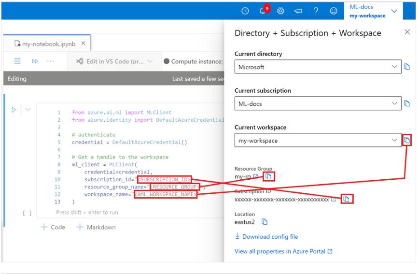419x274 pixels.
Task: Copy the Resource Group name
Action: [268, 176]
